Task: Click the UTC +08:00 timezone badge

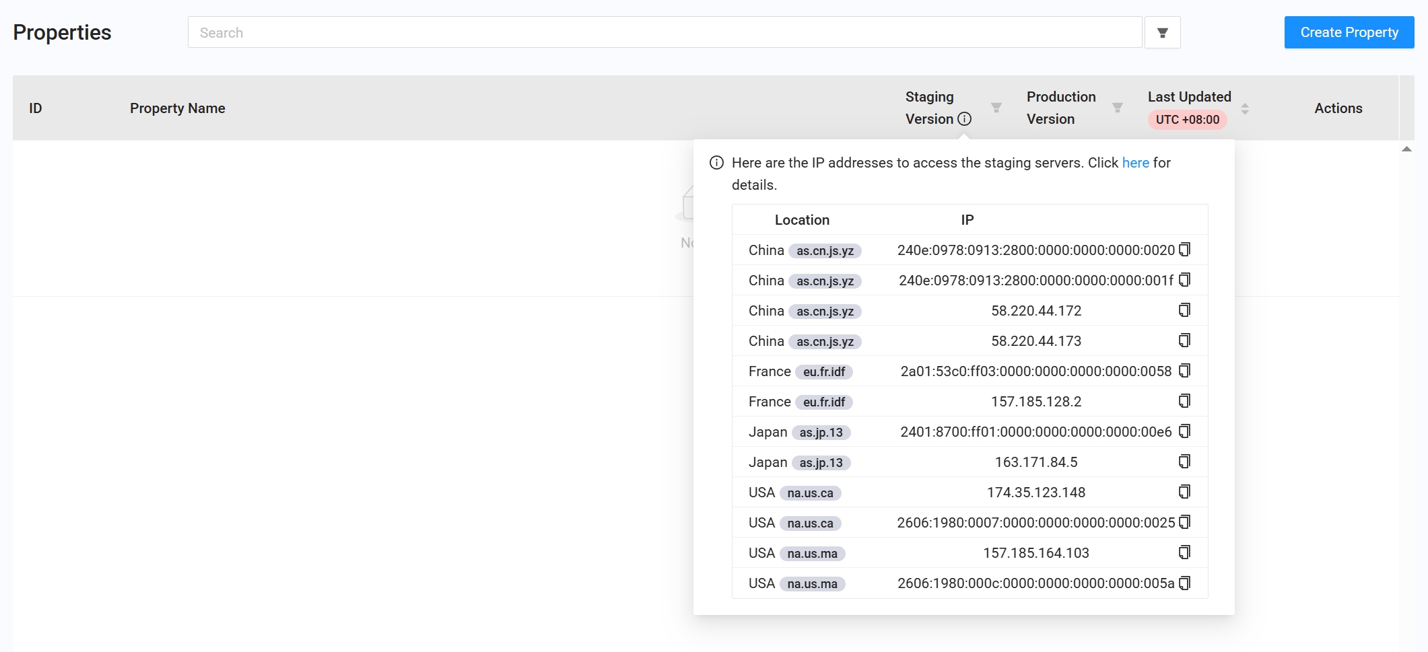Action: coord(1187,120)
